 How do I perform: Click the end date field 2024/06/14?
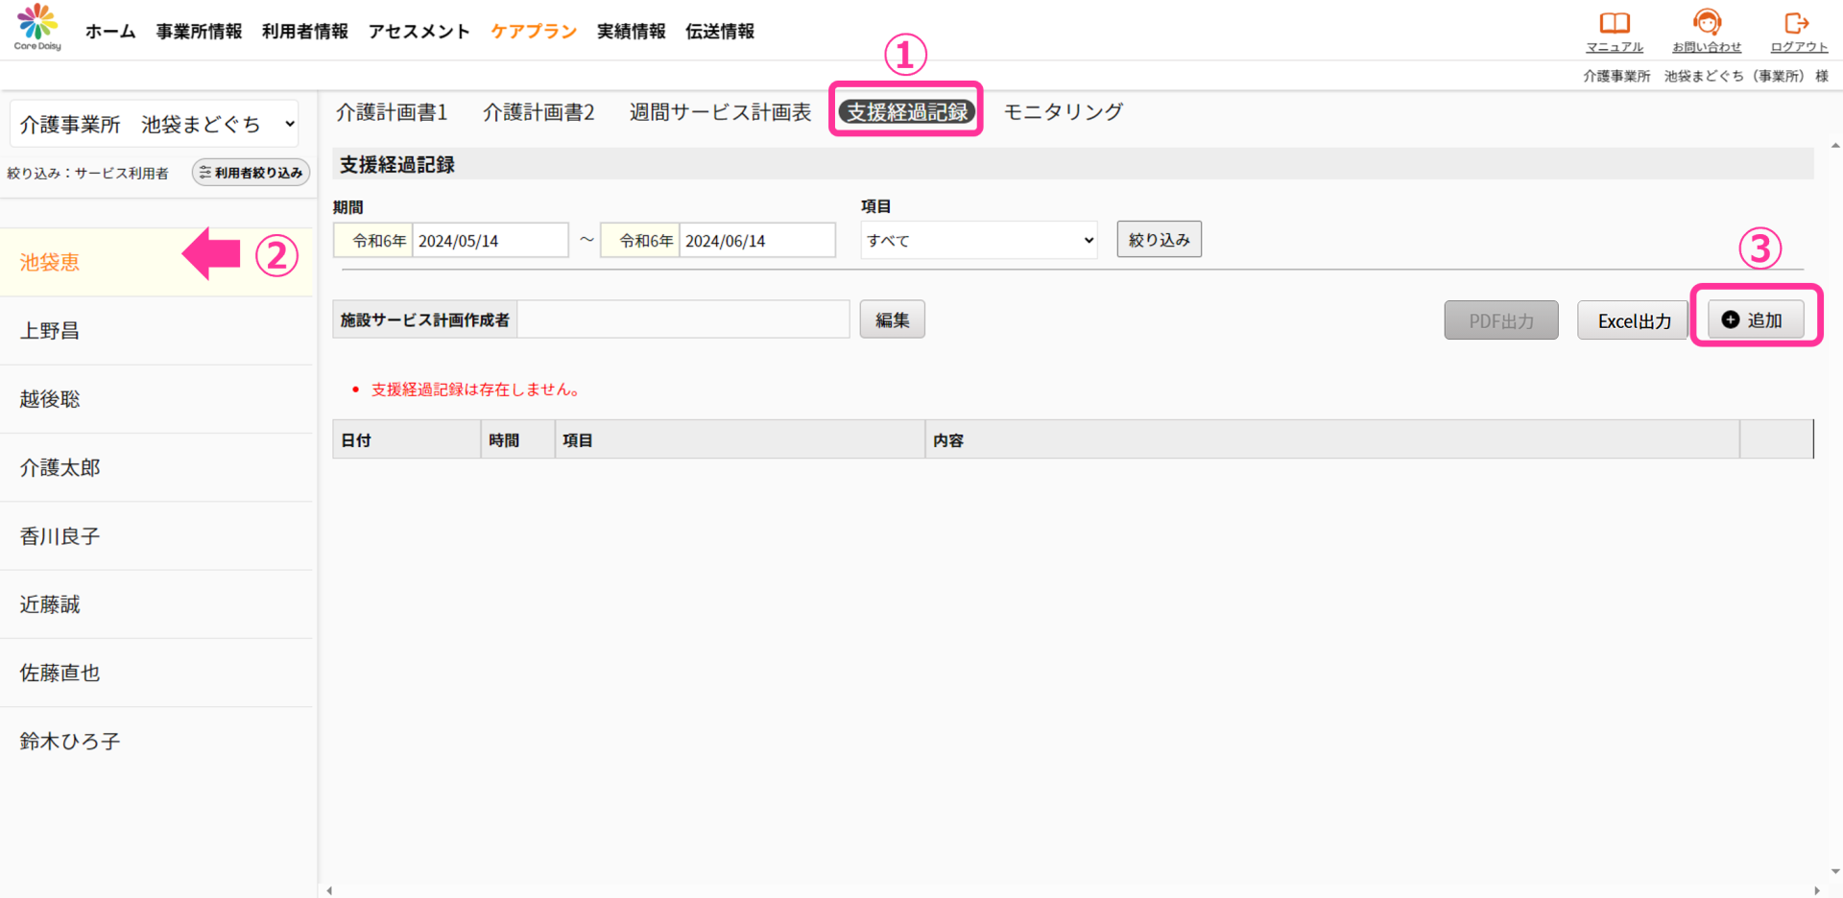coord(756,241)
